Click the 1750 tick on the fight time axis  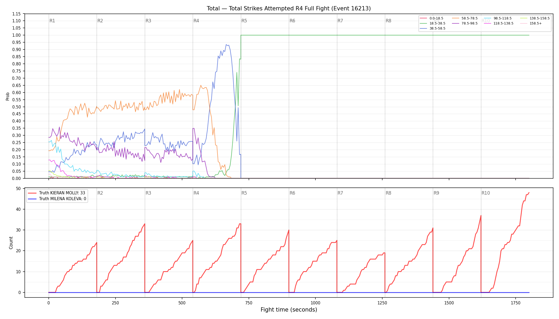click(x=516, y=303)
